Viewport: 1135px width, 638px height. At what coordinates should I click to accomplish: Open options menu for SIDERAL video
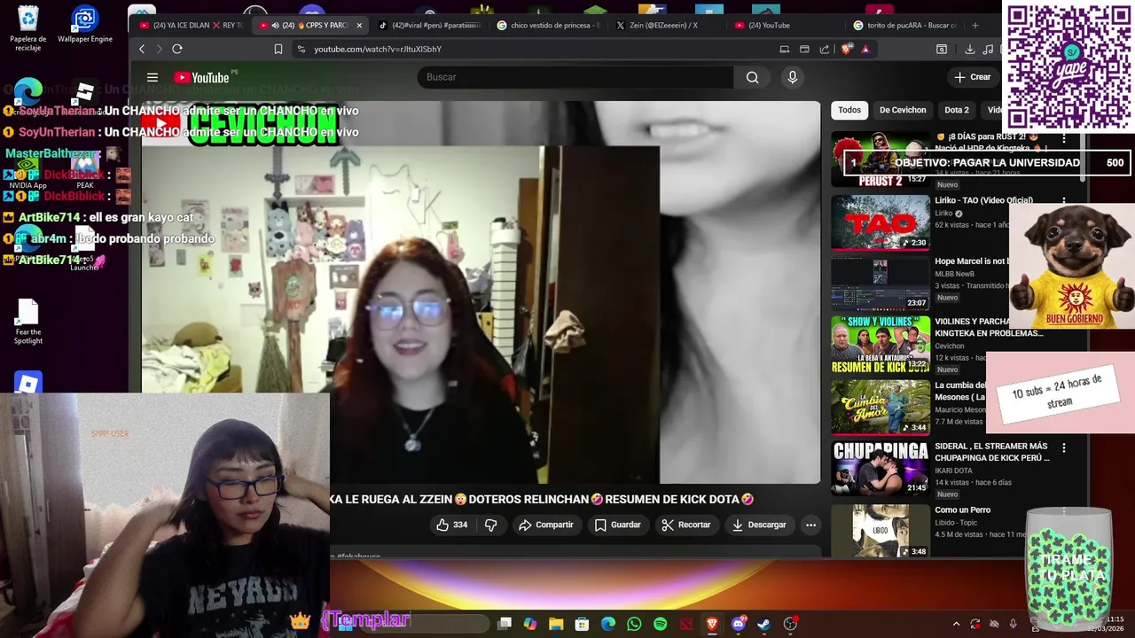click(x=1064, y=448)
